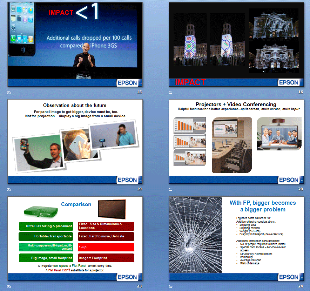310x291 pixels.
Task: Select slide 19 'Observation about the future'
Action: (75, 142)
